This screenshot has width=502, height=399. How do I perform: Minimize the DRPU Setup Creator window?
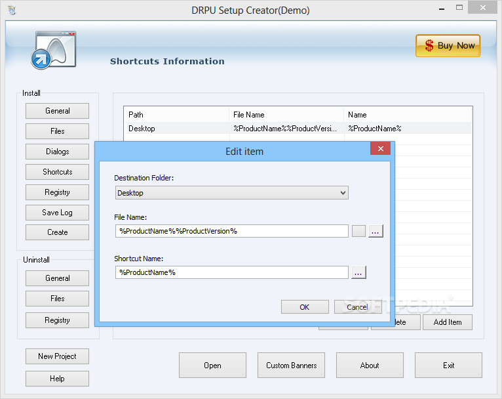point(442,8)
